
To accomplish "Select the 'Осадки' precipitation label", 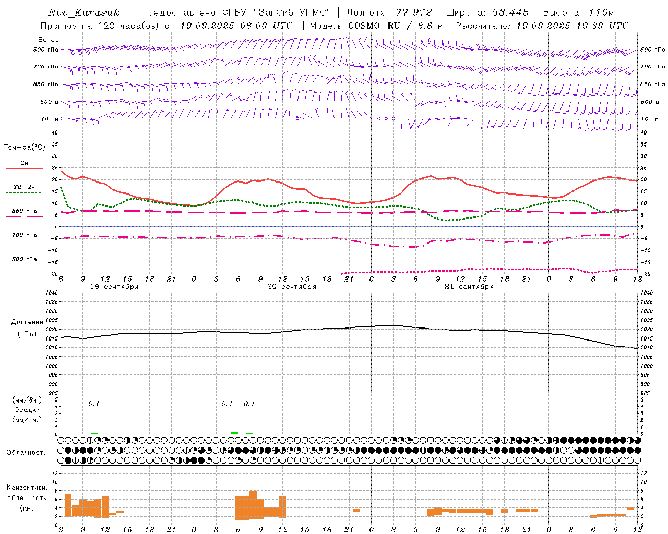I will click(27, 410).
